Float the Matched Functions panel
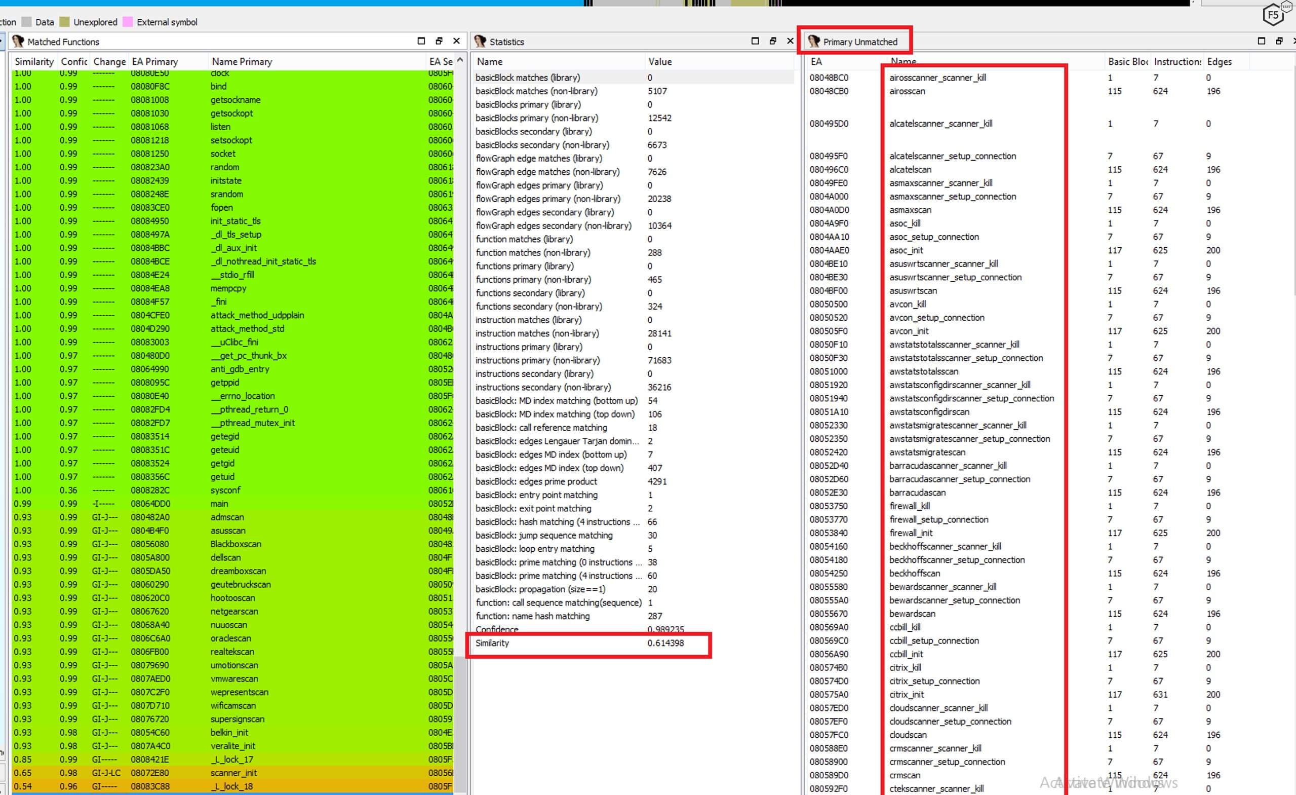 (x=439, y=41)
